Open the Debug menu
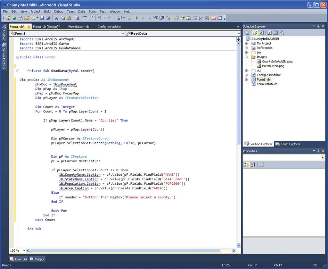The width and height of the screenshot is (328, 269). coord(59,12)
